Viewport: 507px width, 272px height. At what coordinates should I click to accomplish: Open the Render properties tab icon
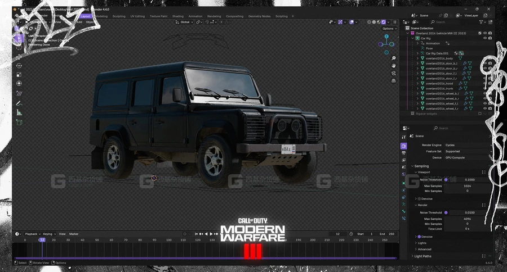pyautogui.click(x=404, y=146)
